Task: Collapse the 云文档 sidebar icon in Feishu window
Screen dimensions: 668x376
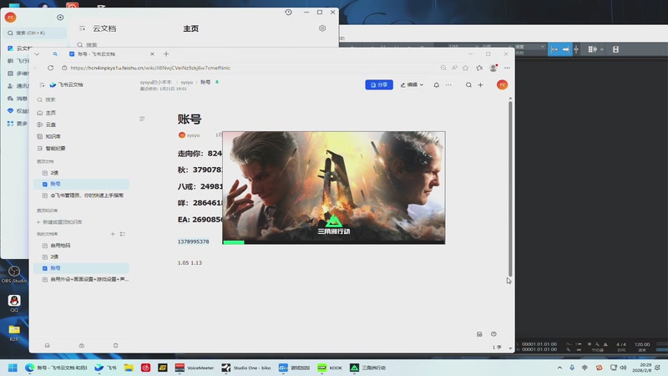Action: click(82, 28)
